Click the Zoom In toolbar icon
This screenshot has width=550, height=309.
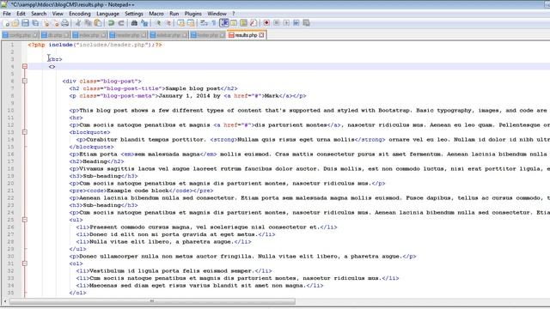[158, 23]
